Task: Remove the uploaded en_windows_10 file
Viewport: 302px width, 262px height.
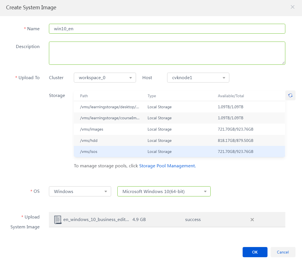Action: coord(252,220)
